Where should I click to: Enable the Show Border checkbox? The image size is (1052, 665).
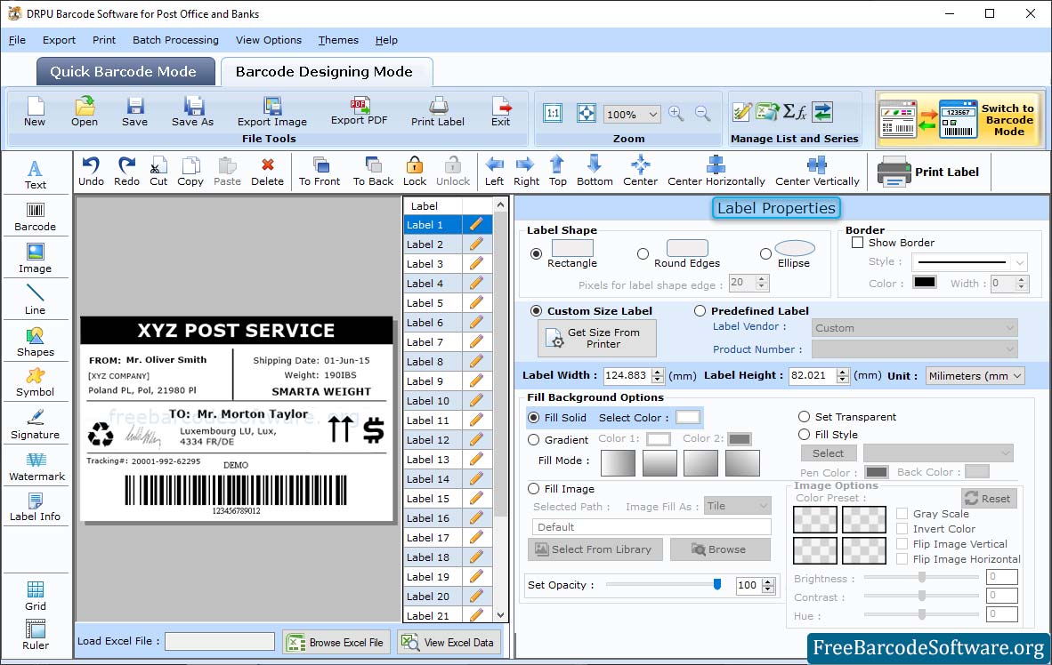click(857, 243)
